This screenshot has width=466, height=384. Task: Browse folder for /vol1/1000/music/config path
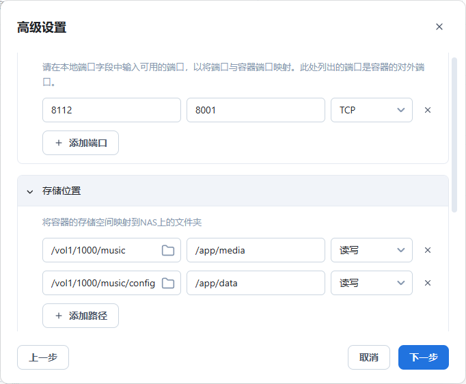(167, 283)
